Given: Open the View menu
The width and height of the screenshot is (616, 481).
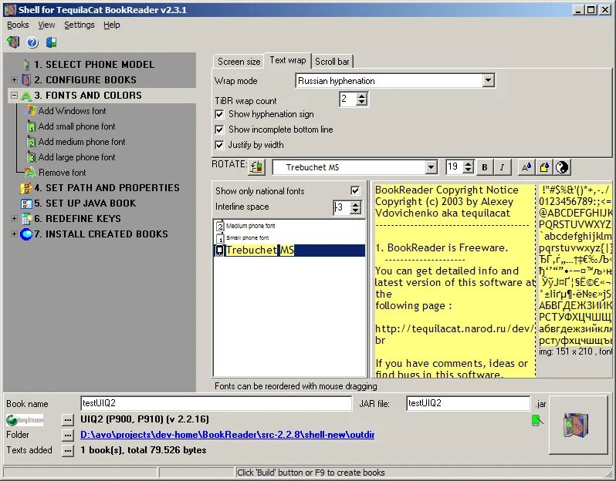Looking at the screenshot, I should (x=46, y=25).
